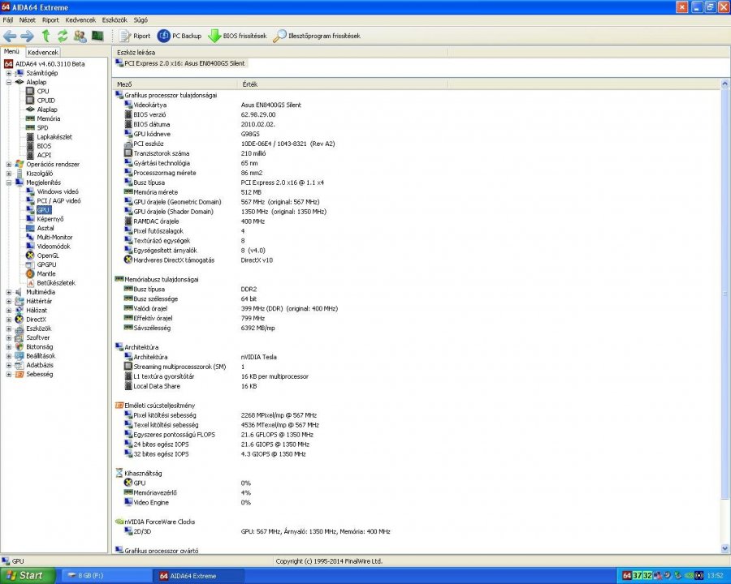Click the Mező column header

pyautogui.click(x=175, y=84)
